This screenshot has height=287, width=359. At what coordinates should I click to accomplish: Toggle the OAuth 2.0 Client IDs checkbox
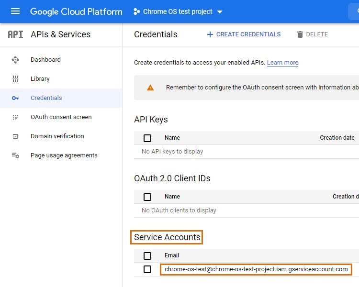pyautogui.click(x=147, y=197)
